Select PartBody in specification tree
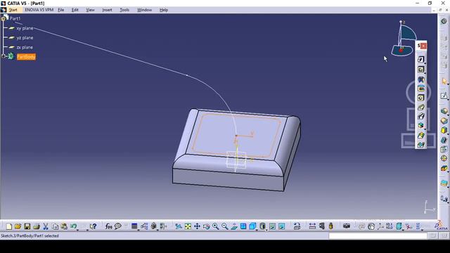Viewport: 450px width, 253px height. (x=26, y=57)
